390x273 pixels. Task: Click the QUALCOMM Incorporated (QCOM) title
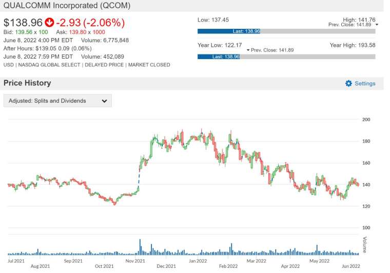(x=67, y=6)
